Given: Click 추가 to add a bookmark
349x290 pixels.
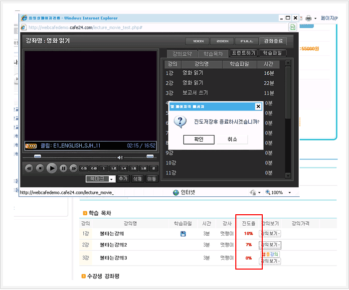Looking at the screenshot, I should click(123, 178).
